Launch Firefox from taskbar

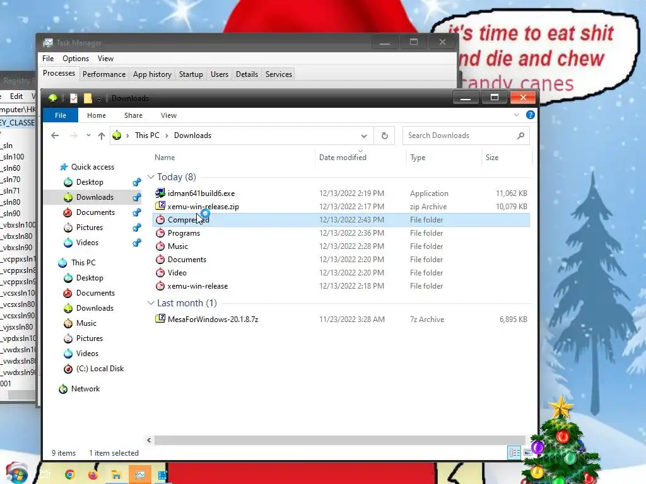click(93, 475)
